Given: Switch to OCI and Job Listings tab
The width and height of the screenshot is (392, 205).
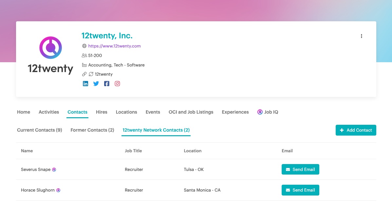Looking at the screenshot, I should 191,112.
